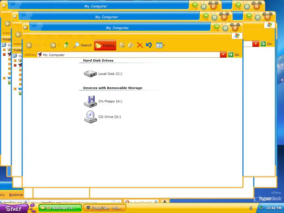Collapse the minus node in middle window tree
Screen dimensions: 284x213
[x=15, y=65]
